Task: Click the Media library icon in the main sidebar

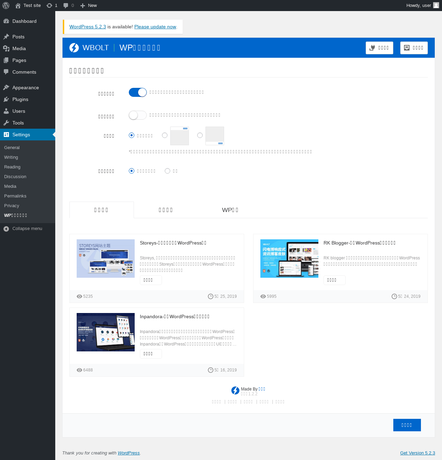Action: pos(6,48)
